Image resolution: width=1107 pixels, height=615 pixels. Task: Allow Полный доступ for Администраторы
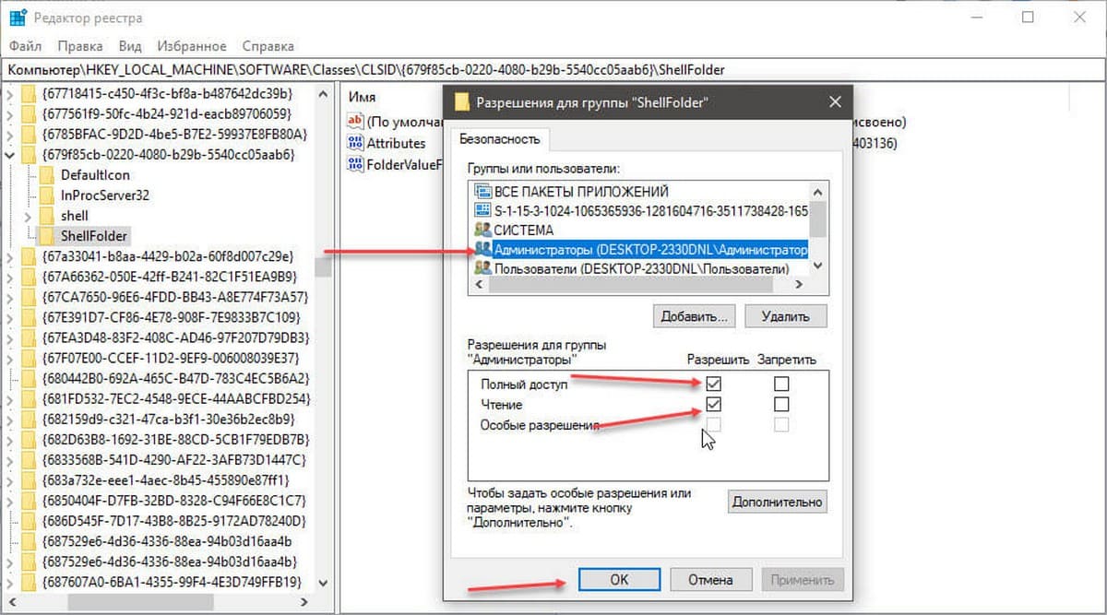tap(713, 384)
